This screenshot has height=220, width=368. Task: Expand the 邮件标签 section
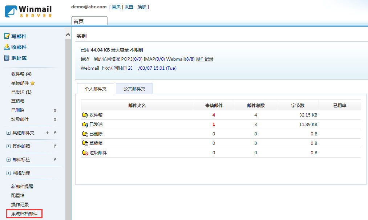(8, 159)
